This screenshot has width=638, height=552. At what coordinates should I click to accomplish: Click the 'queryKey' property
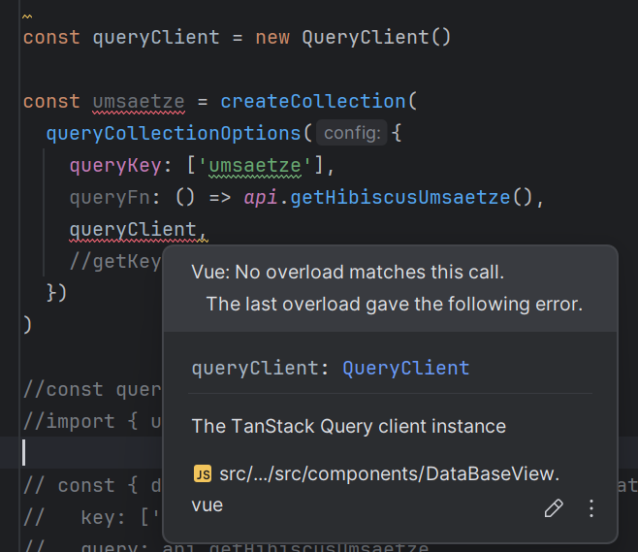115,165
